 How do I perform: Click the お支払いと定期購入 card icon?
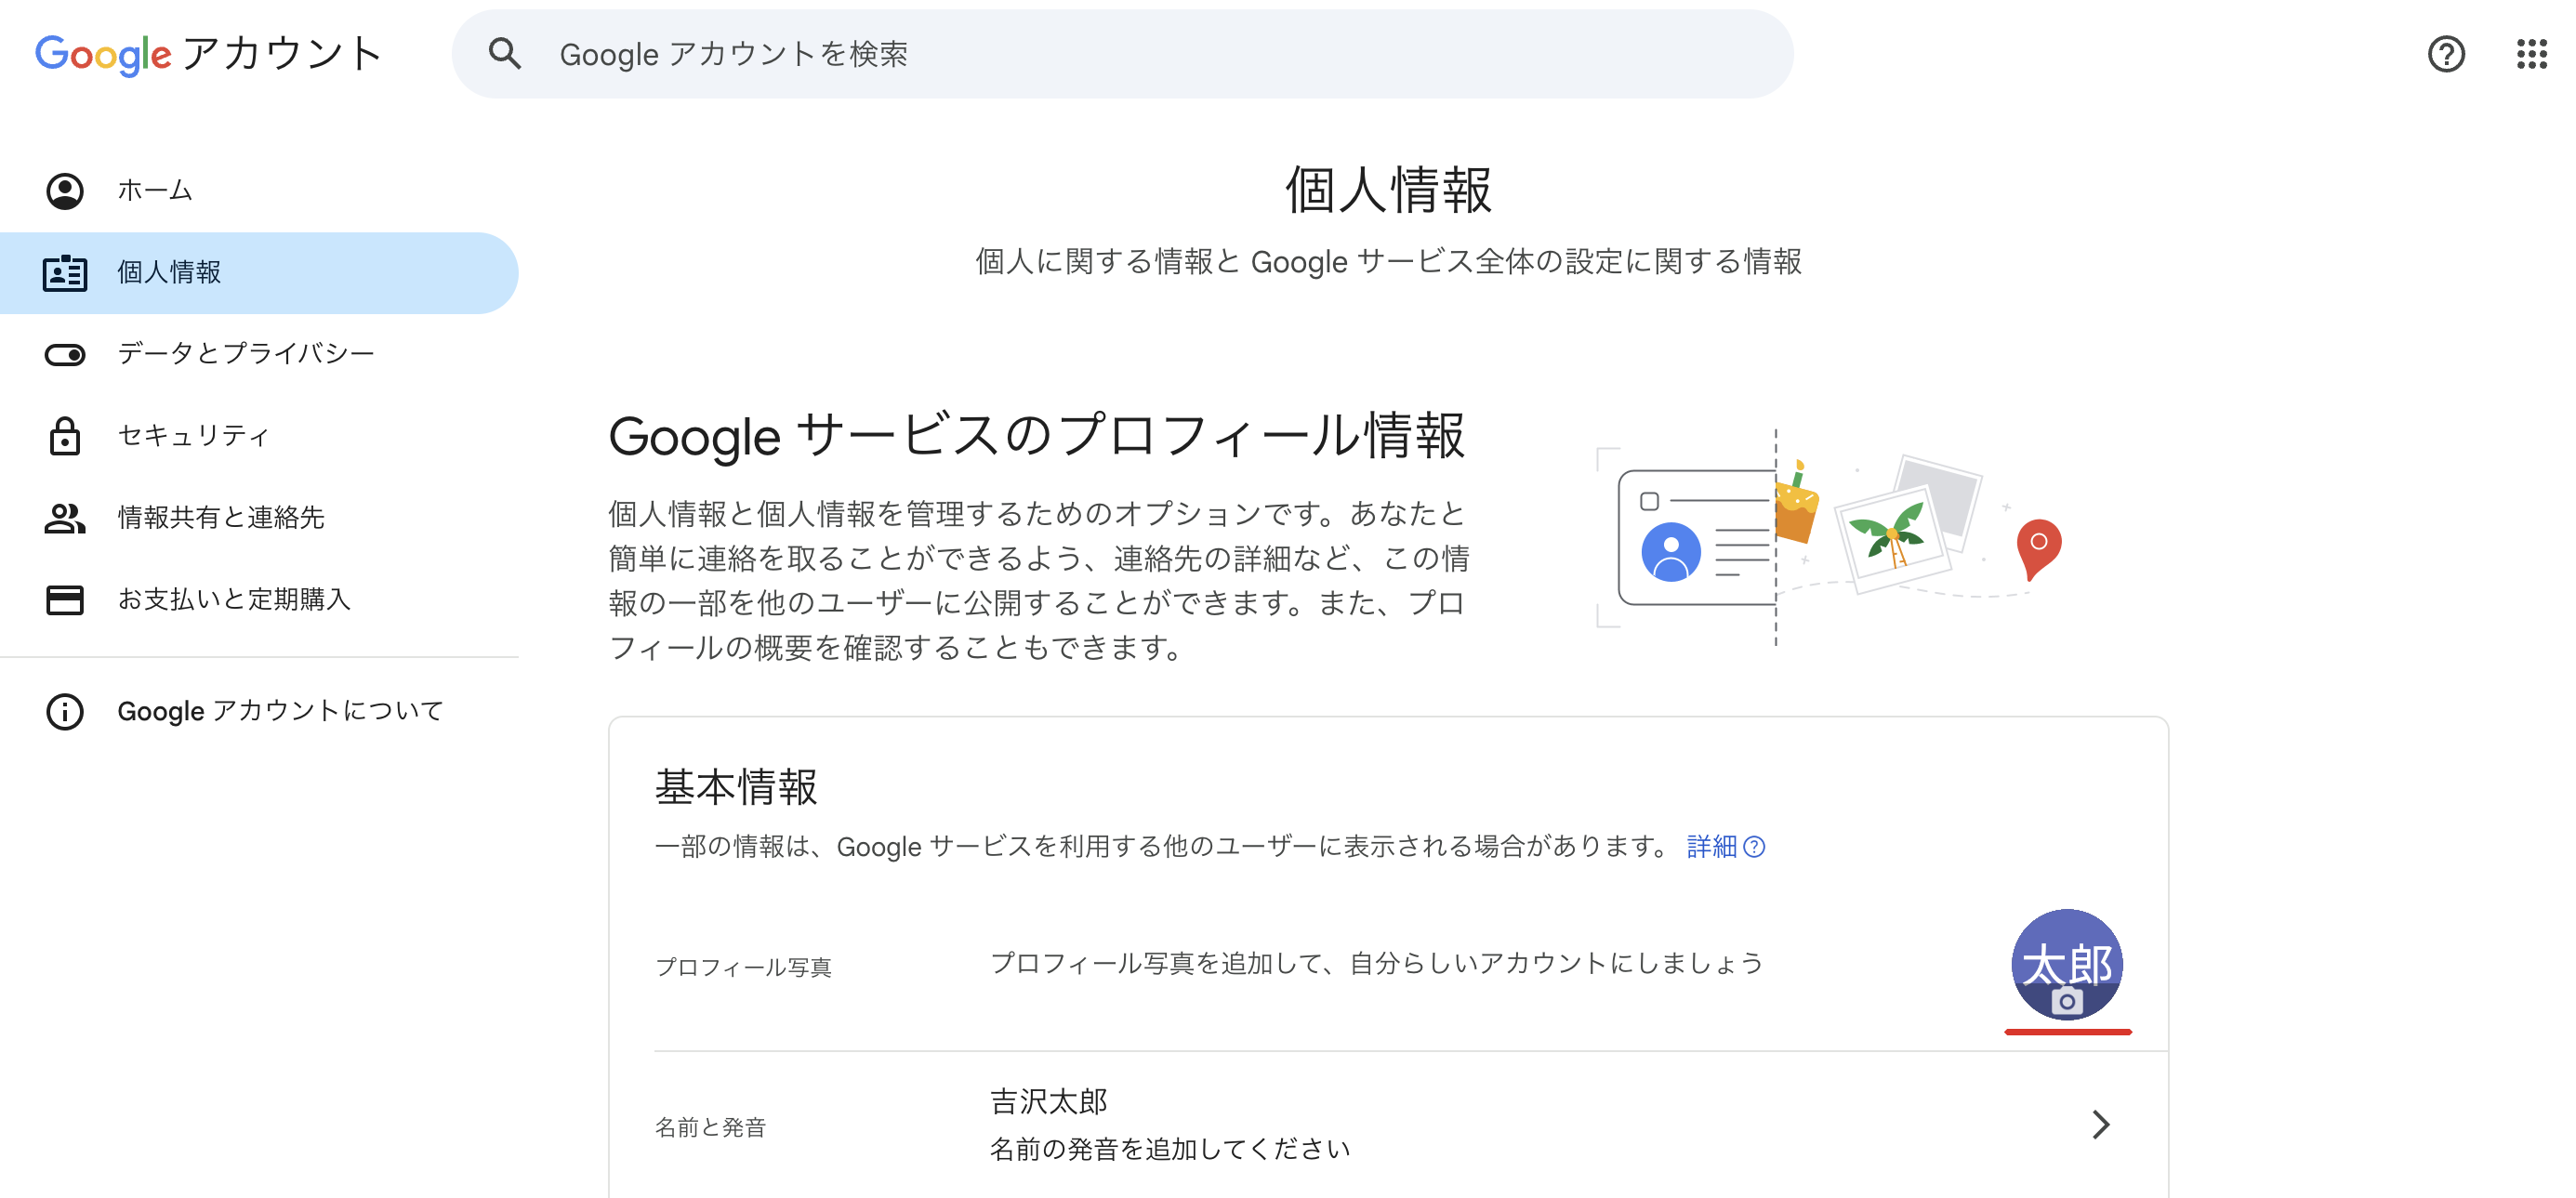tap(65, 599)
